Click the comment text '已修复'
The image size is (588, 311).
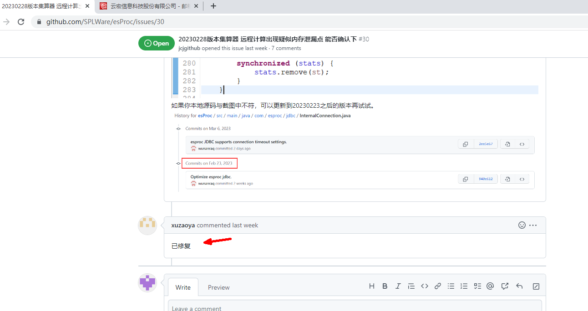tap(181, 246)
